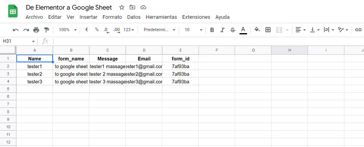
Task: Decrease decimal places
Action: click(x=107, y=30)
